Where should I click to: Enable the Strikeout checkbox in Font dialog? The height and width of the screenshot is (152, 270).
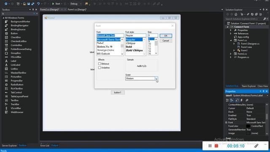coord(100,64)
